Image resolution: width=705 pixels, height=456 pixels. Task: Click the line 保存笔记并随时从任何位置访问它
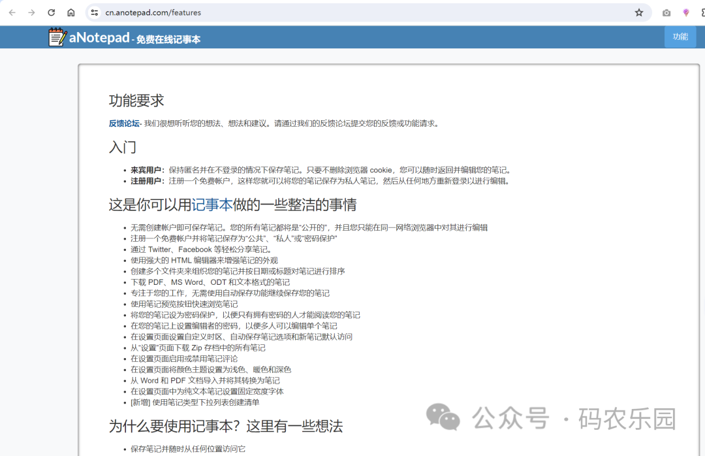[188, 449]
